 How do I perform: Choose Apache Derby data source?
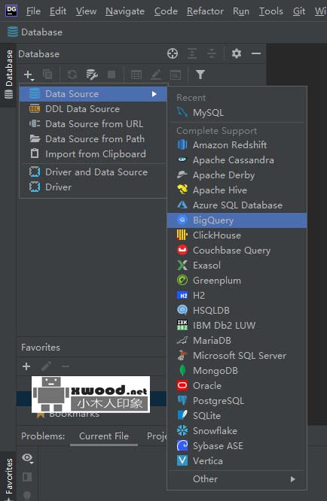point(237,175)
